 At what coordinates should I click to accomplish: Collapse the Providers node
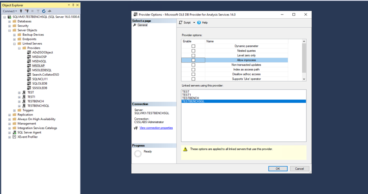tap(19, 48)
